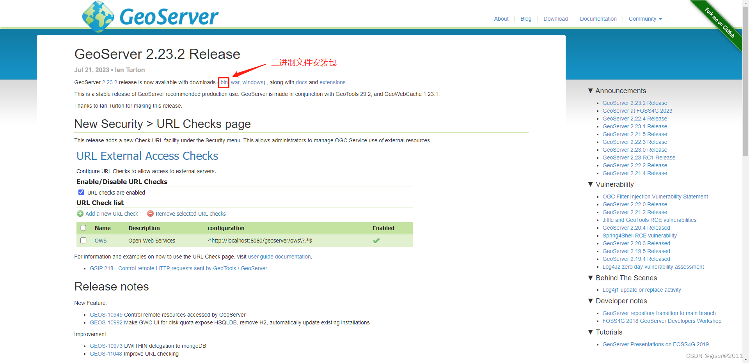This screenshot has height=363, width=749.
Task: Open GeoServer 2.20.4 Released link
Action: tap(636, 228)
